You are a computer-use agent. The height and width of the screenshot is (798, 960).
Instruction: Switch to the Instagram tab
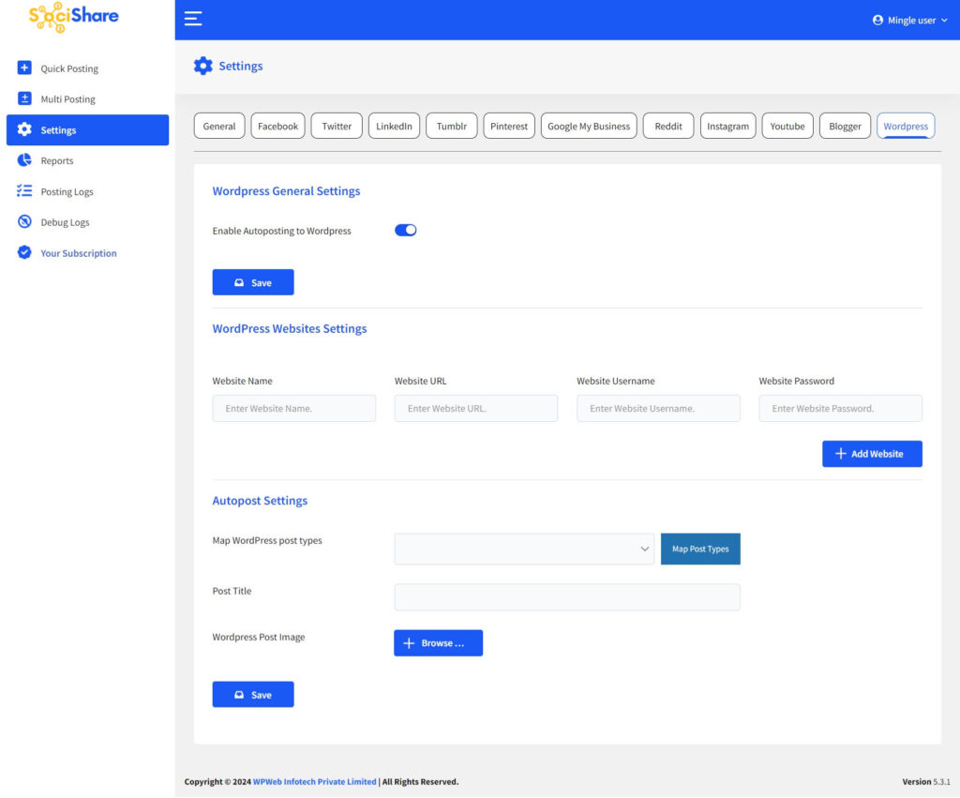[727, 127]
